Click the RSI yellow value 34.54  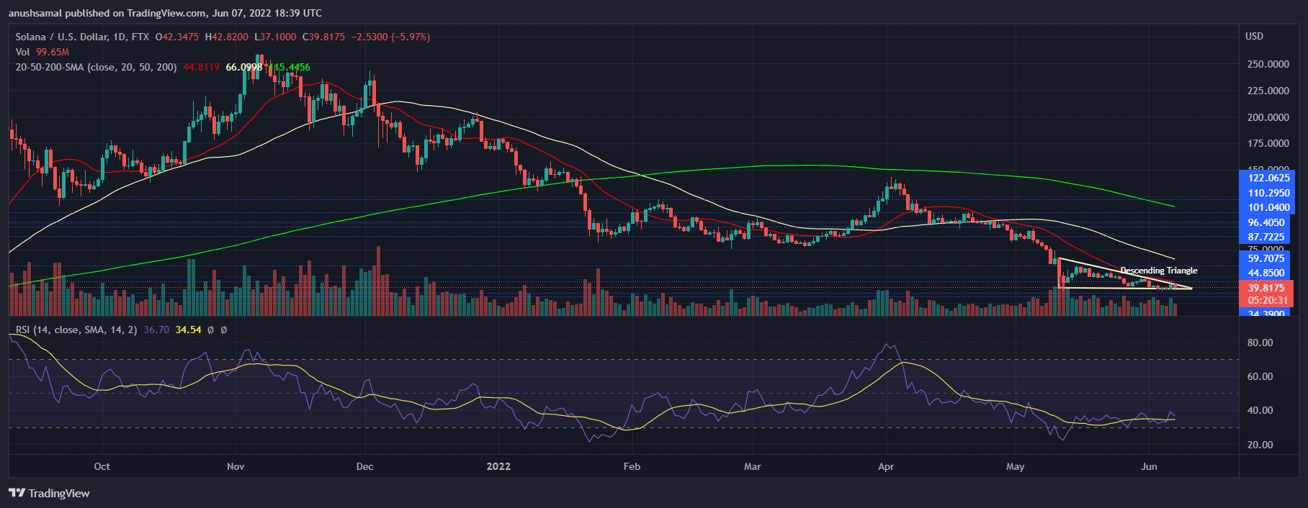point(188,330)
